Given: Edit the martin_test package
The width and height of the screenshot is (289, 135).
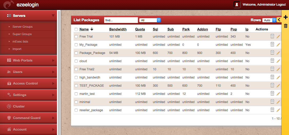Looking at the screenshot, I should [278, 94].
